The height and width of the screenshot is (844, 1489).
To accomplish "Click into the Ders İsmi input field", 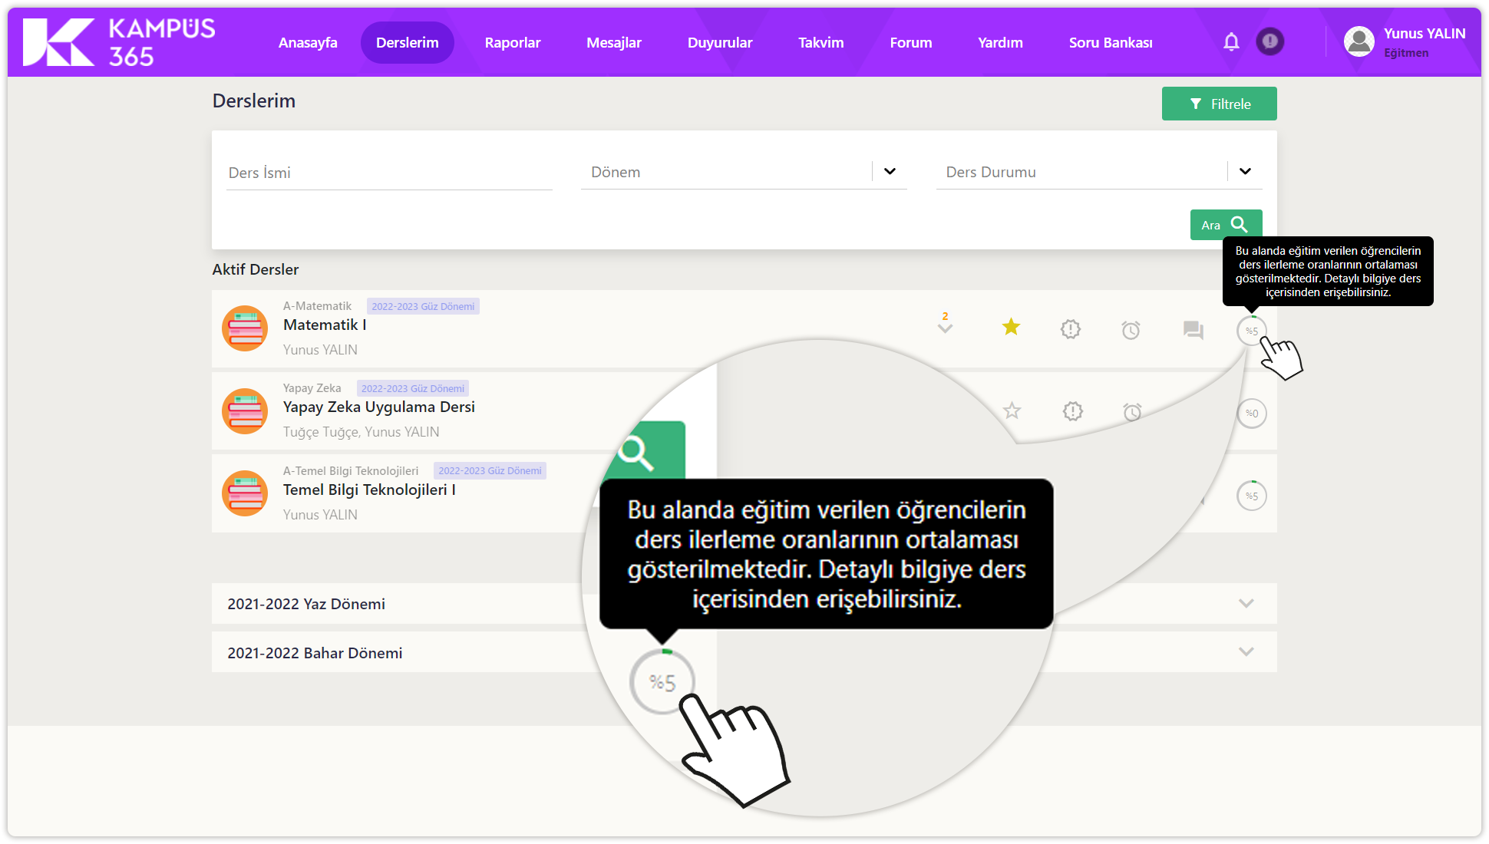I will tap(389, 173).
